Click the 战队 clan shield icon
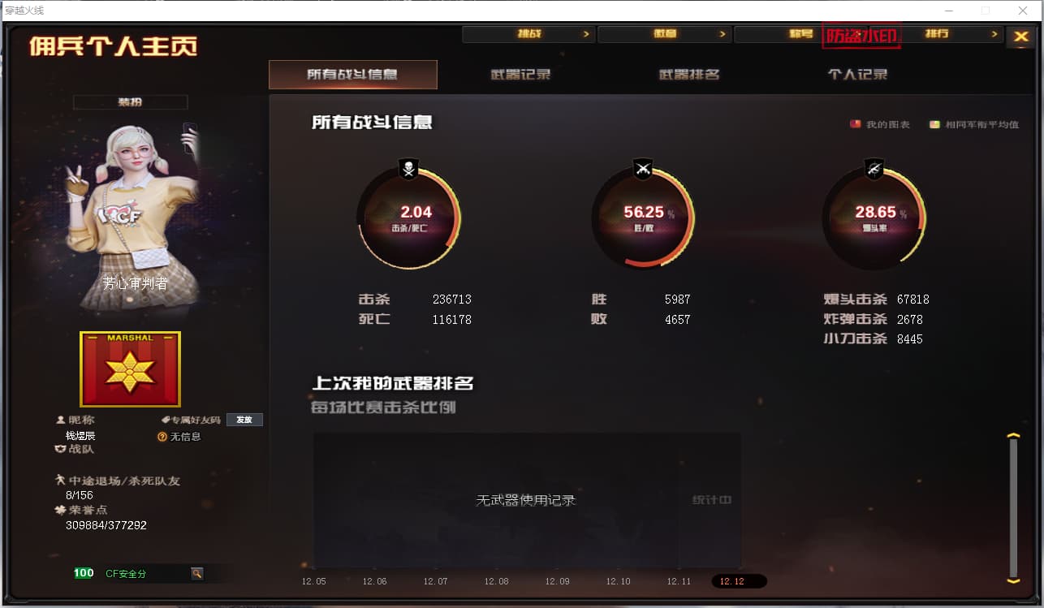The image size is (1044, 608). coord(60,449)
